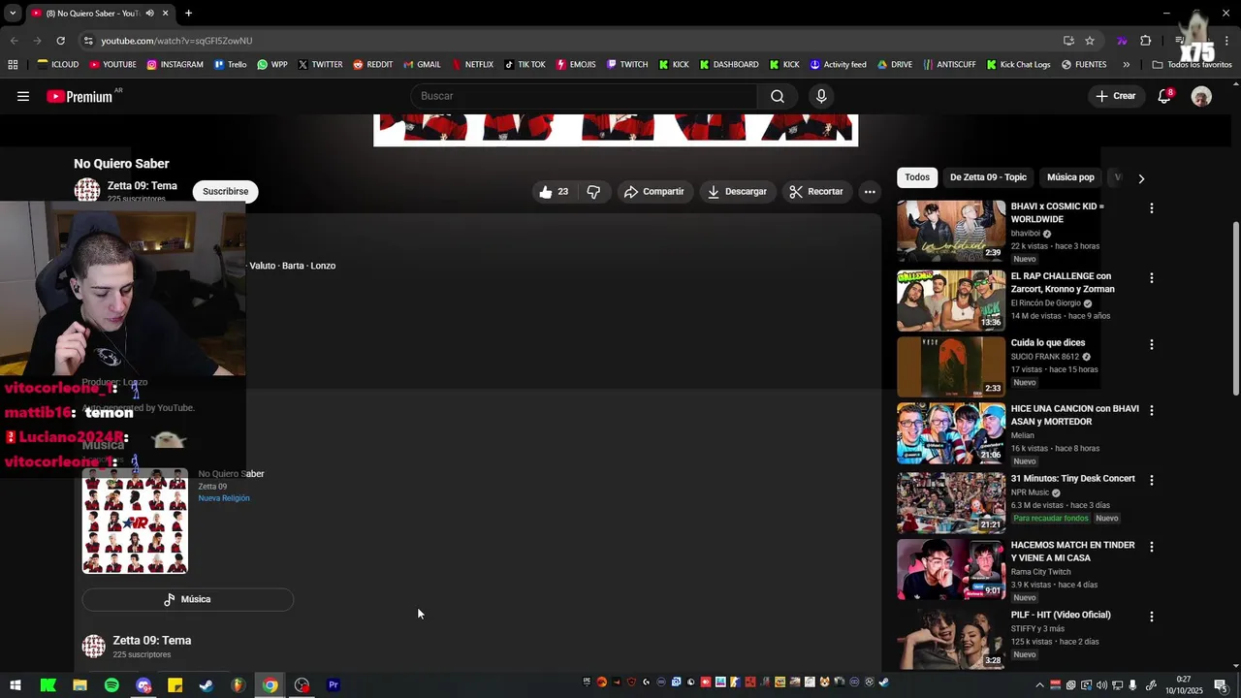The image size is (1241, 698).
Task: Show hidden system tray icons
Action: click(x=1039, y=685)
